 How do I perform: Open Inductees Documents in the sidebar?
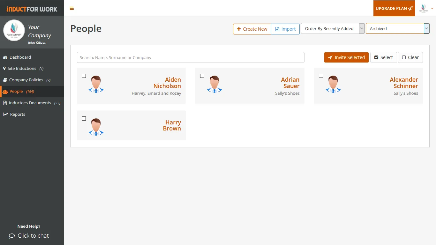pos(32,103)
